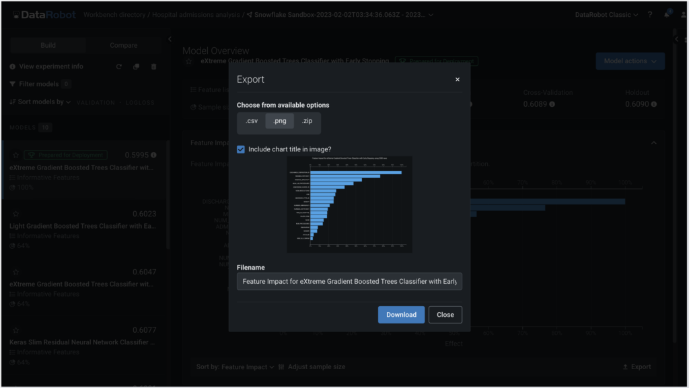This screenshot has width=689, height=388.
Task: Click the duplicate experiment icon
Action: tap(136, 67)
